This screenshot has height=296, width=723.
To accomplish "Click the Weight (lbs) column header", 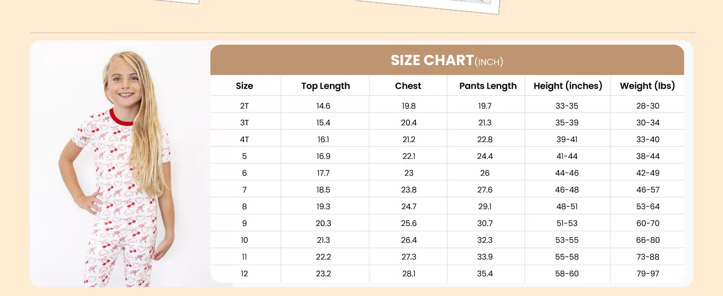I will [x=647, y=86].
